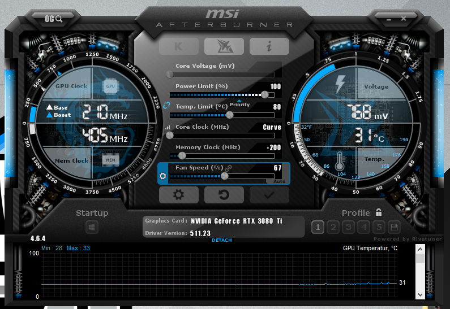
Task: Click the Priority arrow under Power Limit
Action: 239,101
